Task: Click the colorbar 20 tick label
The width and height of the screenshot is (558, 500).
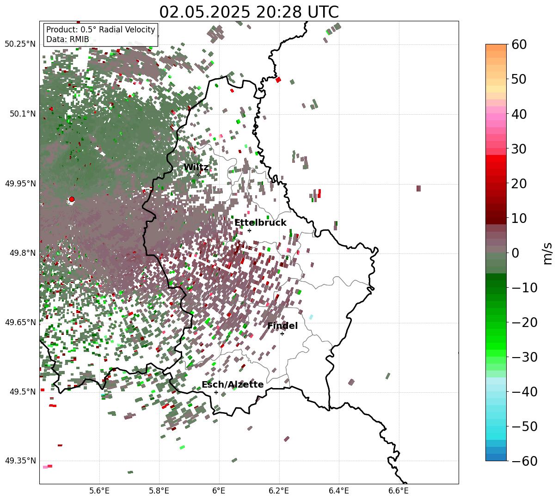Action: [519, 183]
